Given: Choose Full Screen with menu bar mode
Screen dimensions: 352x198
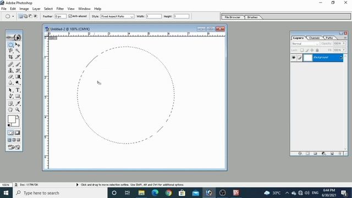Looking at the screenshot, I should click(x=14, y=140).
